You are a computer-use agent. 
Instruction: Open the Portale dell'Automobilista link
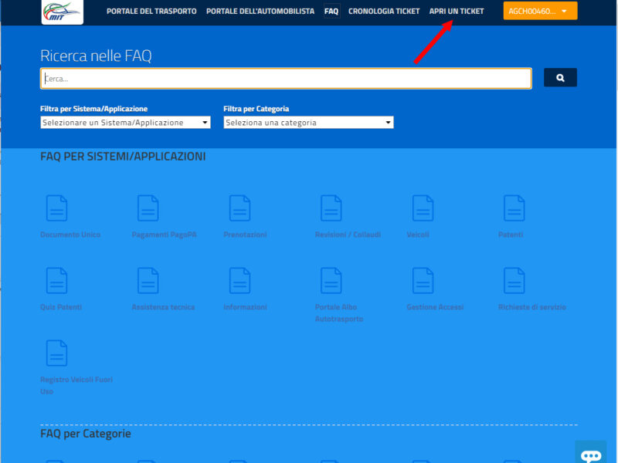pyautogui.click(x=260, y=12)
